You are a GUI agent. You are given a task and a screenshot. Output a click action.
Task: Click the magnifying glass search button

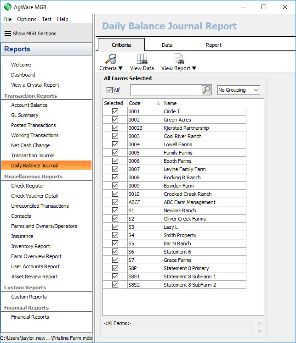(206, 90)
